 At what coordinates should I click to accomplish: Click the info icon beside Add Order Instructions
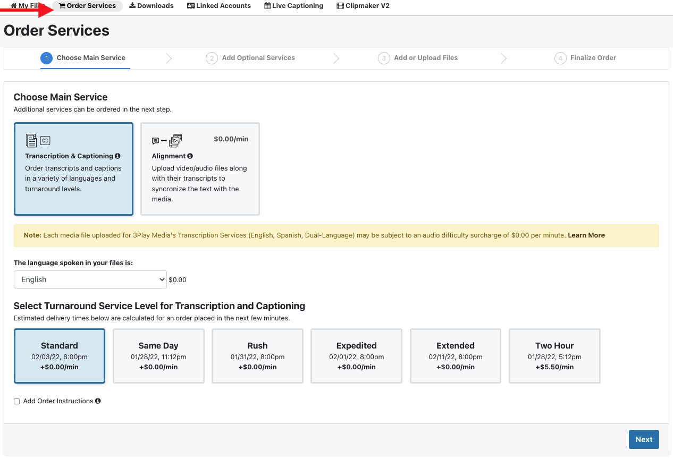(x=97, y=401)
